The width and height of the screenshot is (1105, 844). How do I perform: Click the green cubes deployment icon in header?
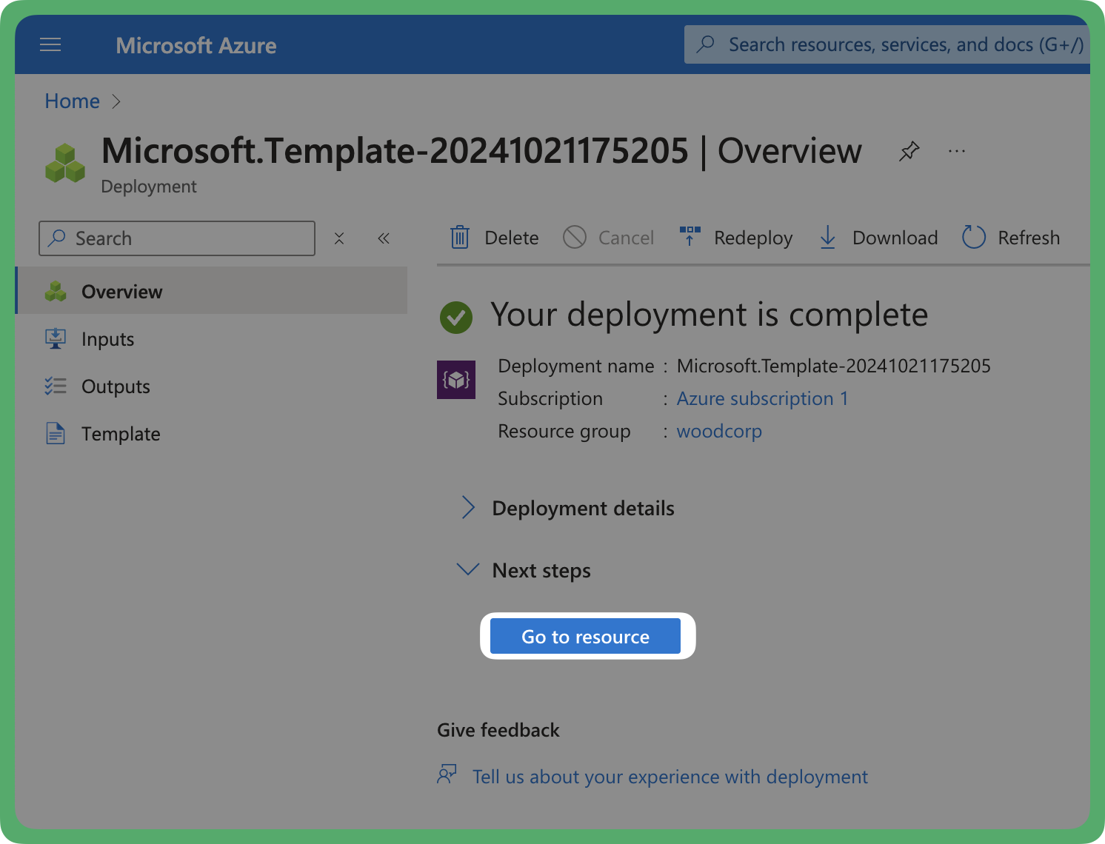65,163
